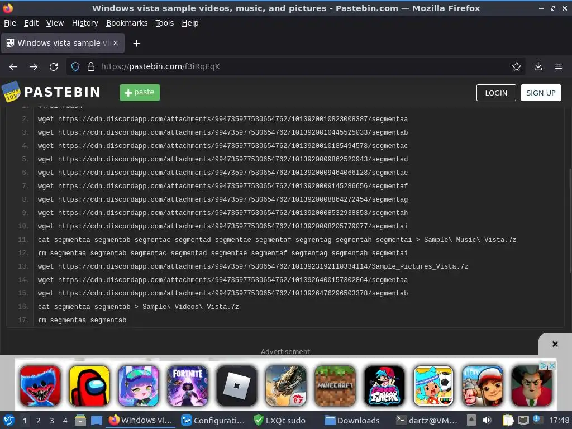Open the Firefox hamburger application menu
The image size is (572, 429).
point(559,67)
